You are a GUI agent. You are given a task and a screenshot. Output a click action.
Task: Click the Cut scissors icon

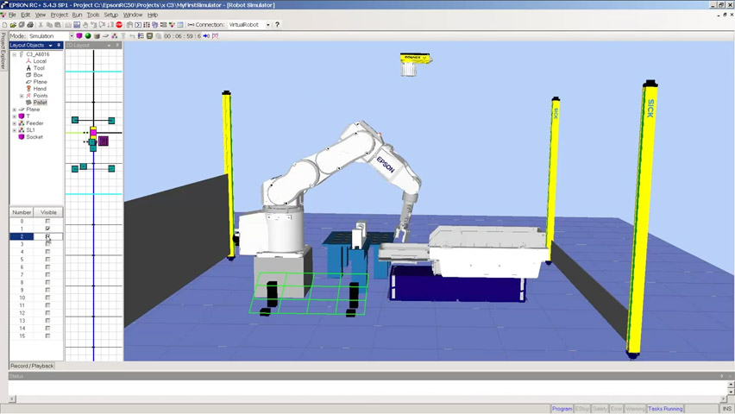[41, 25]
